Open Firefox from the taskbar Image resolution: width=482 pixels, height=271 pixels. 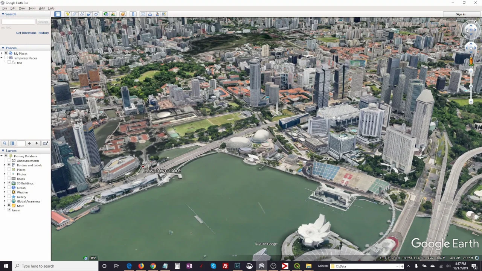[x=141, y=266]
